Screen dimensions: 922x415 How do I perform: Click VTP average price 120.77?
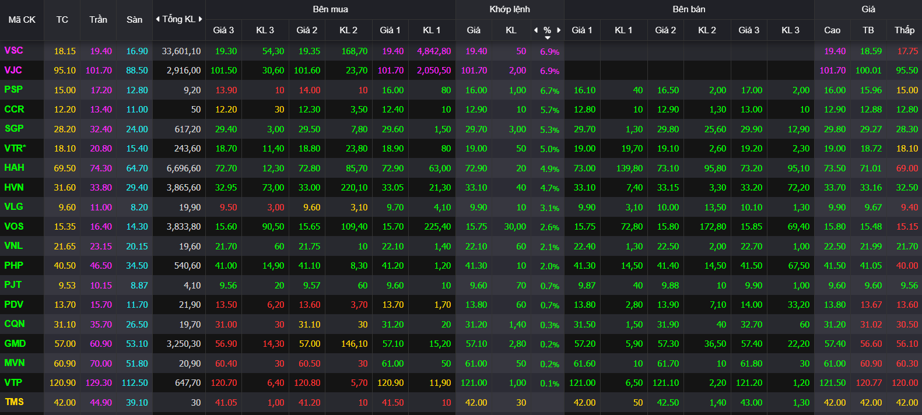click(869, 383)
